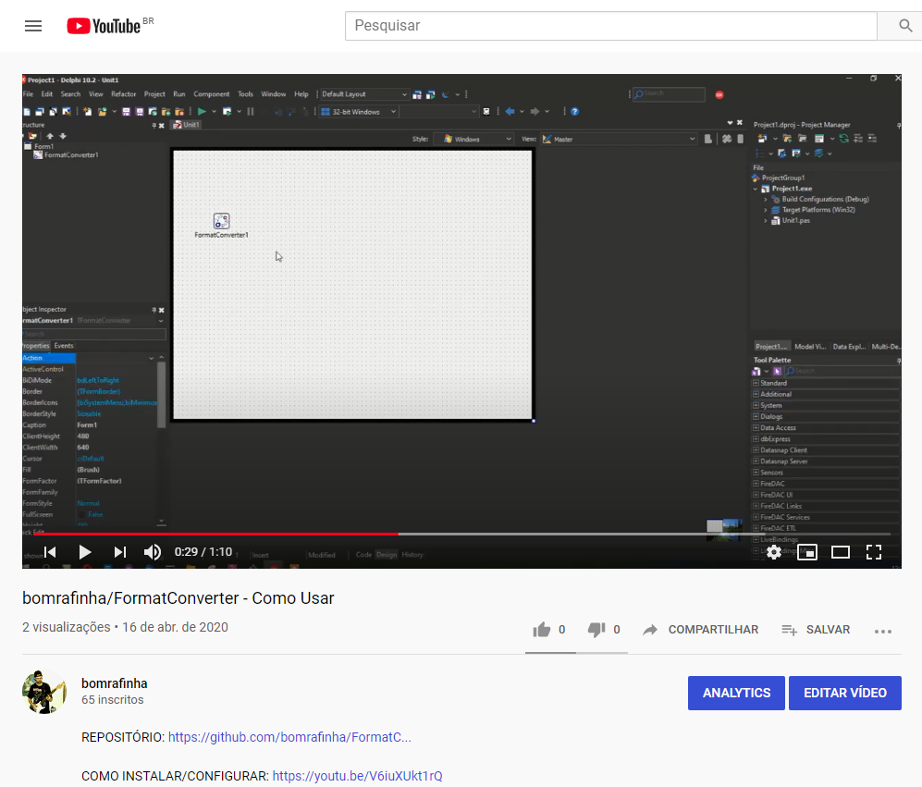The width and height of the screenshot is (922, 787).
Task: Select the Pause icon in the debug toolbar
Action: click(250, 112)
